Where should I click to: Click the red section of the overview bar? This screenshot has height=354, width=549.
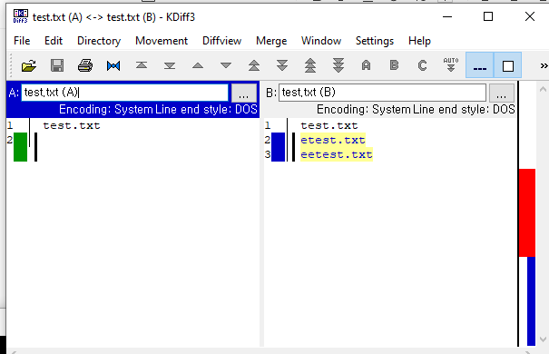527,213
